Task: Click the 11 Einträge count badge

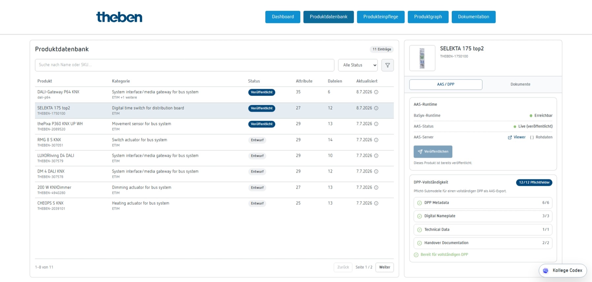Action: 382,49
